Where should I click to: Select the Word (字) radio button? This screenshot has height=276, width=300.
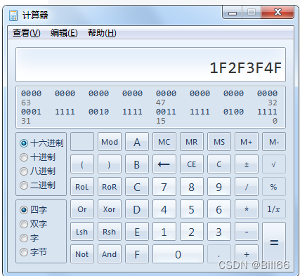pos(24,238)
